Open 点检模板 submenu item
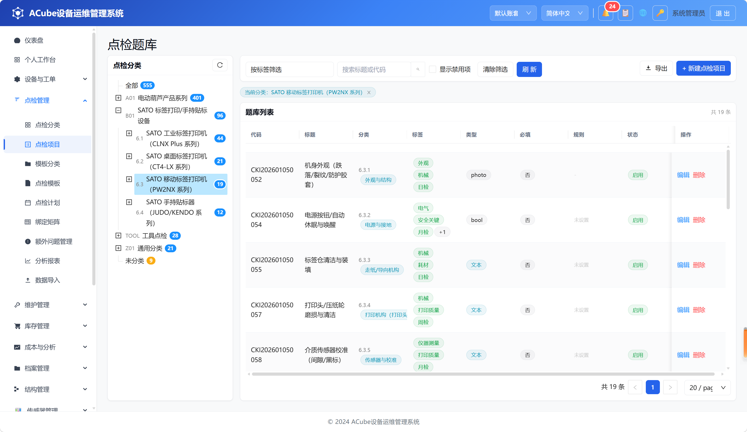 click(x=47, y=183)
